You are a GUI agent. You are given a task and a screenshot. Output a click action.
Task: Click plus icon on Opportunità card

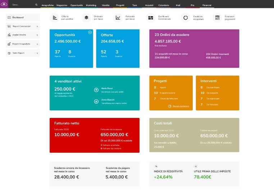pos(90,33)
